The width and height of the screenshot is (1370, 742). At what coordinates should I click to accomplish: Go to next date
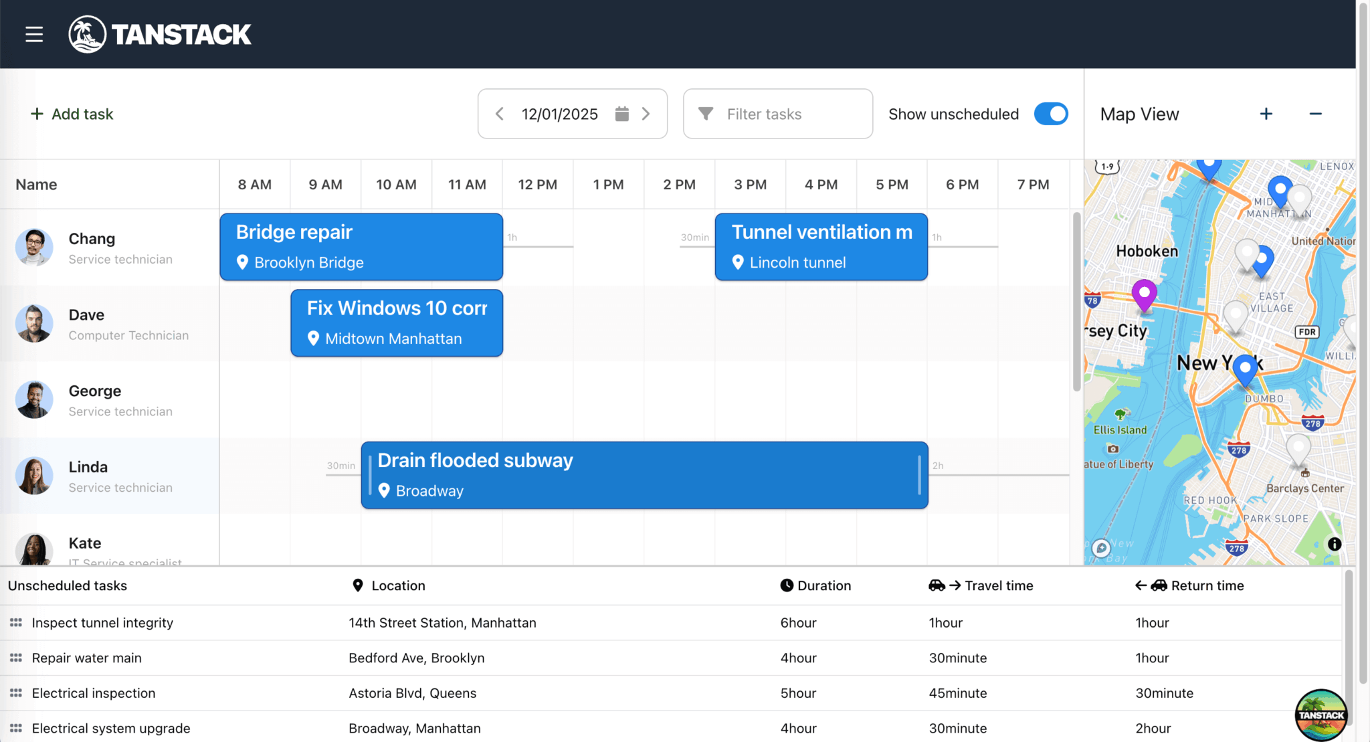(646, 114)
